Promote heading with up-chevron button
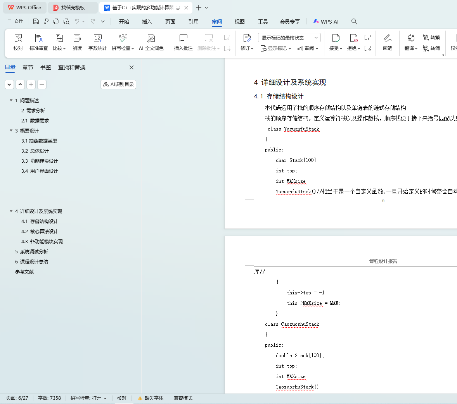 click(x=20, y=84)
